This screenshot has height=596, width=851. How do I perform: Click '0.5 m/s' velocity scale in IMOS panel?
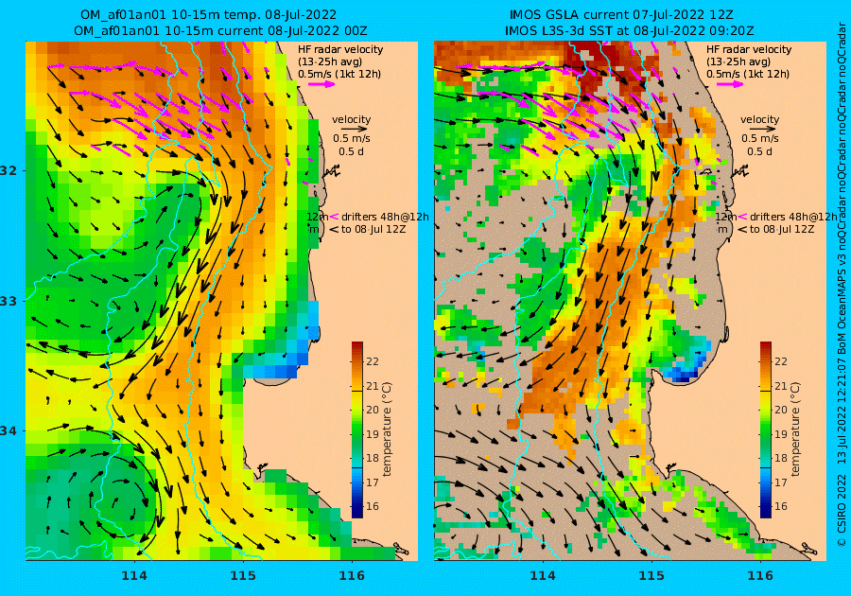[760, 139]
